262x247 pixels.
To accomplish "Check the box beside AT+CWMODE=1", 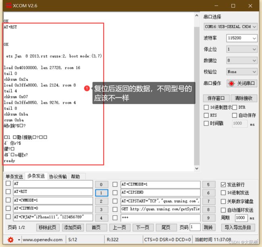I will pyautogui.click(x=8, y=200).
